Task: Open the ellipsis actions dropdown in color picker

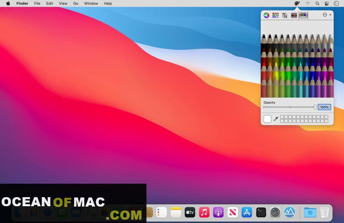Action: point(327,15)
